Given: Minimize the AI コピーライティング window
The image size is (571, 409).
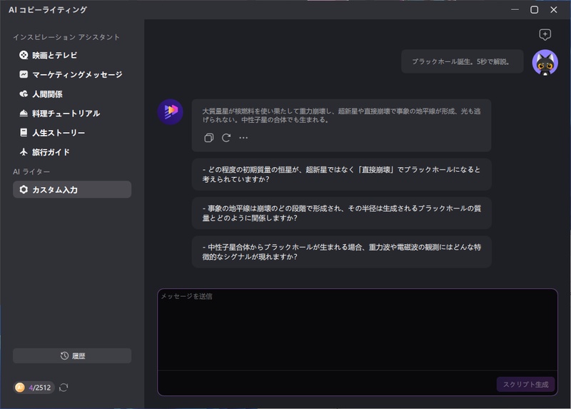Looking at the screenshot, I should [x=515, y=10].
